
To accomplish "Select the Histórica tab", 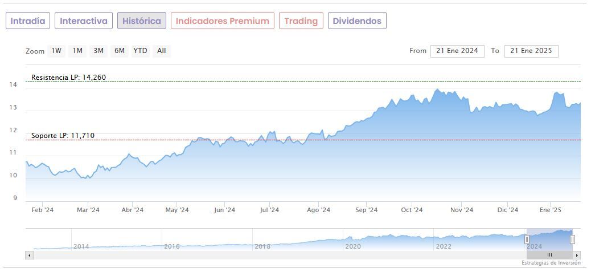I will [x=142, y=21].
